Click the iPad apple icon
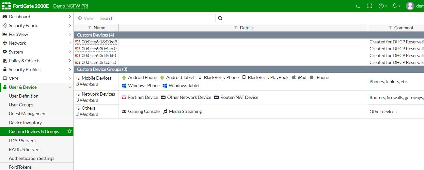 (x=294, y=77)
